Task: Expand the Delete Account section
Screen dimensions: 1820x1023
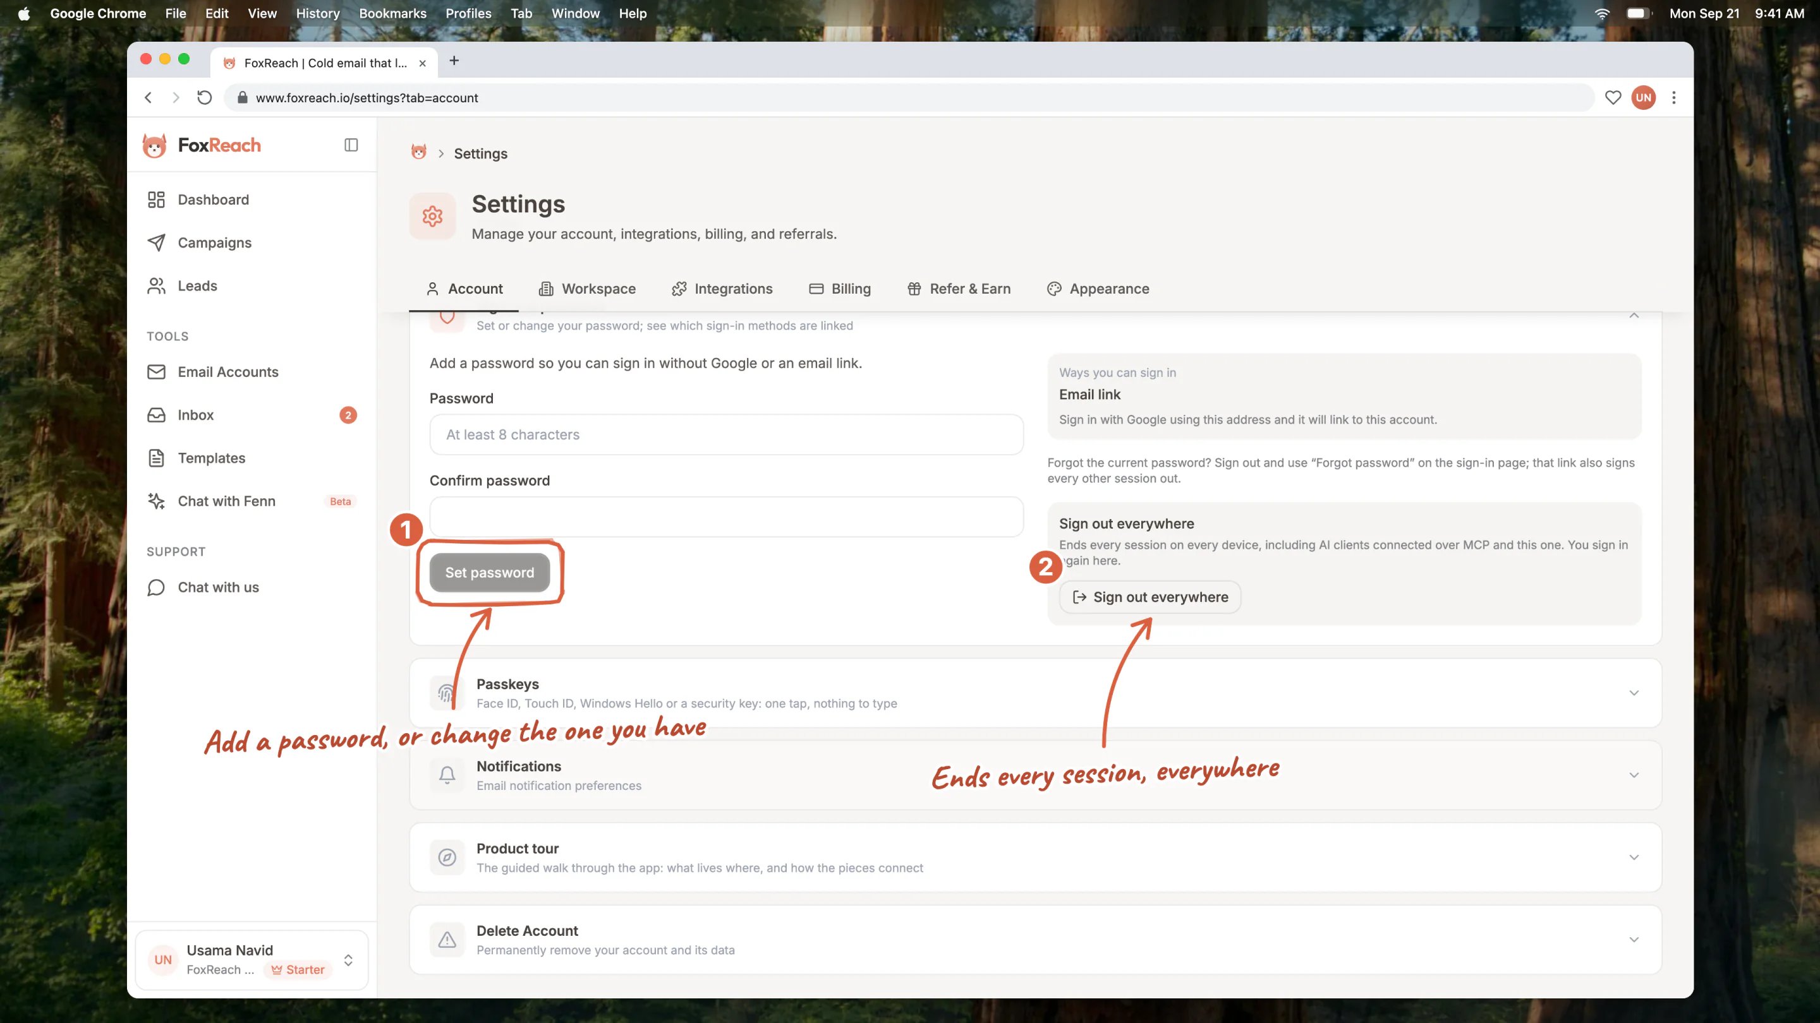Action: 1634,940
